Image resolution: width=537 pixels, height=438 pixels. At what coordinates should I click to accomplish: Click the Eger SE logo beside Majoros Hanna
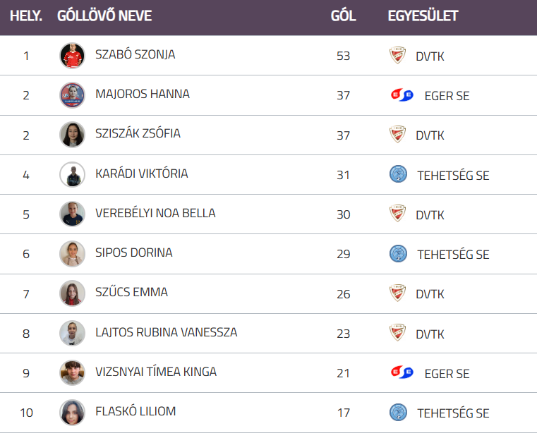pyautogui.click(x=402, y=95)
